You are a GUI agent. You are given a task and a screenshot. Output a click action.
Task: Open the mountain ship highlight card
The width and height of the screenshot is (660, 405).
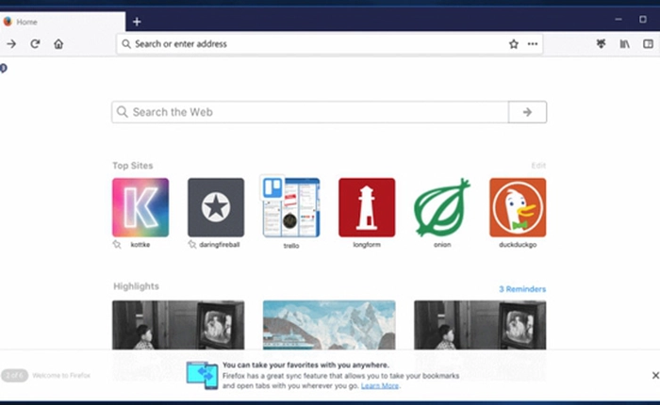click(329, 325)
